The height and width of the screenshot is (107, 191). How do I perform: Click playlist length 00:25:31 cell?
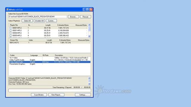(x=47, y=33)
